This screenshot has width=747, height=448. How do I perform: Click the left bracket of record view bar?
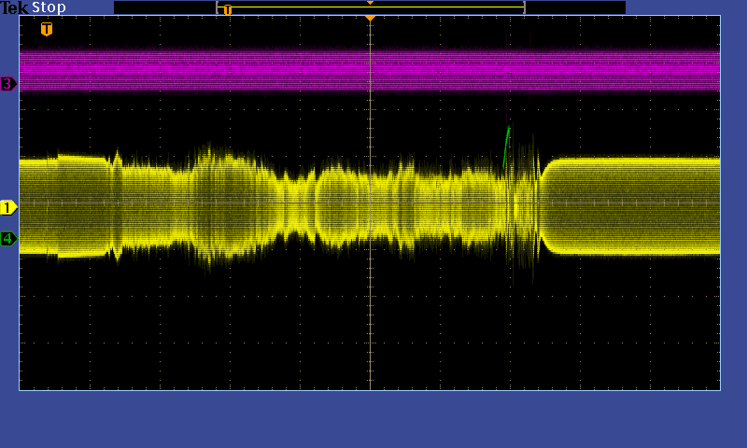(218, 7)
